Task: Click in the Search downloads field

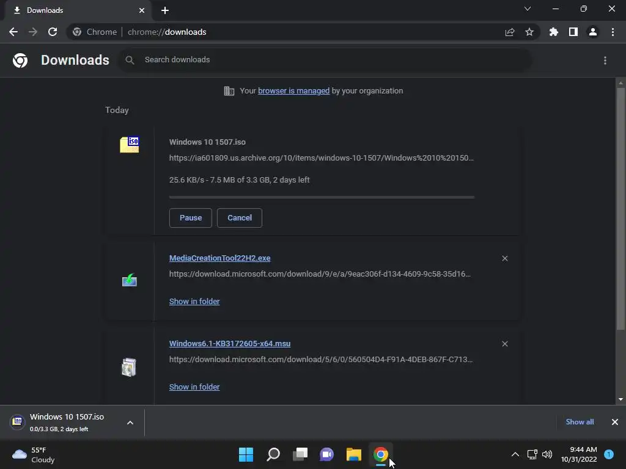Action: coord(325,60)
